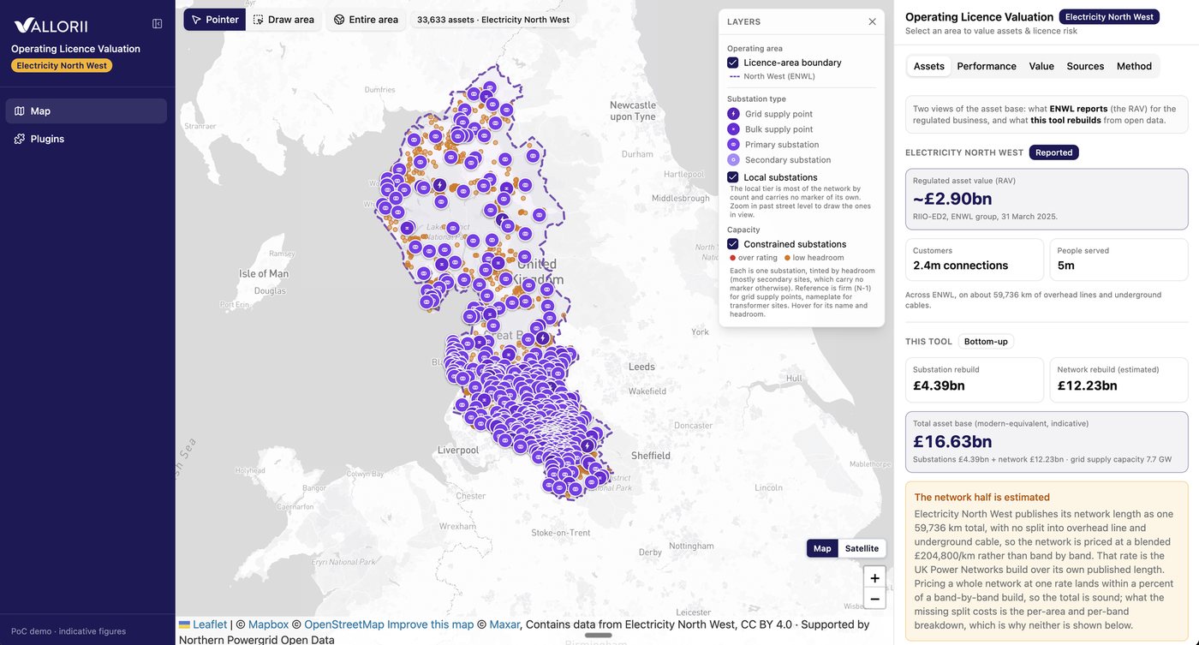1199x645 pixels.
Task: Open the Sources tab
Action: coord(1085,66)
